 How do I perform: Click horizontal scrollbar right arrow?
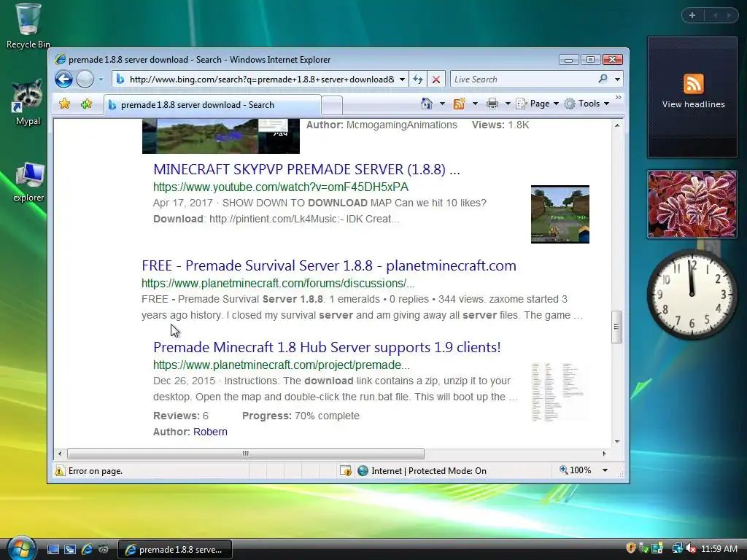605,454
